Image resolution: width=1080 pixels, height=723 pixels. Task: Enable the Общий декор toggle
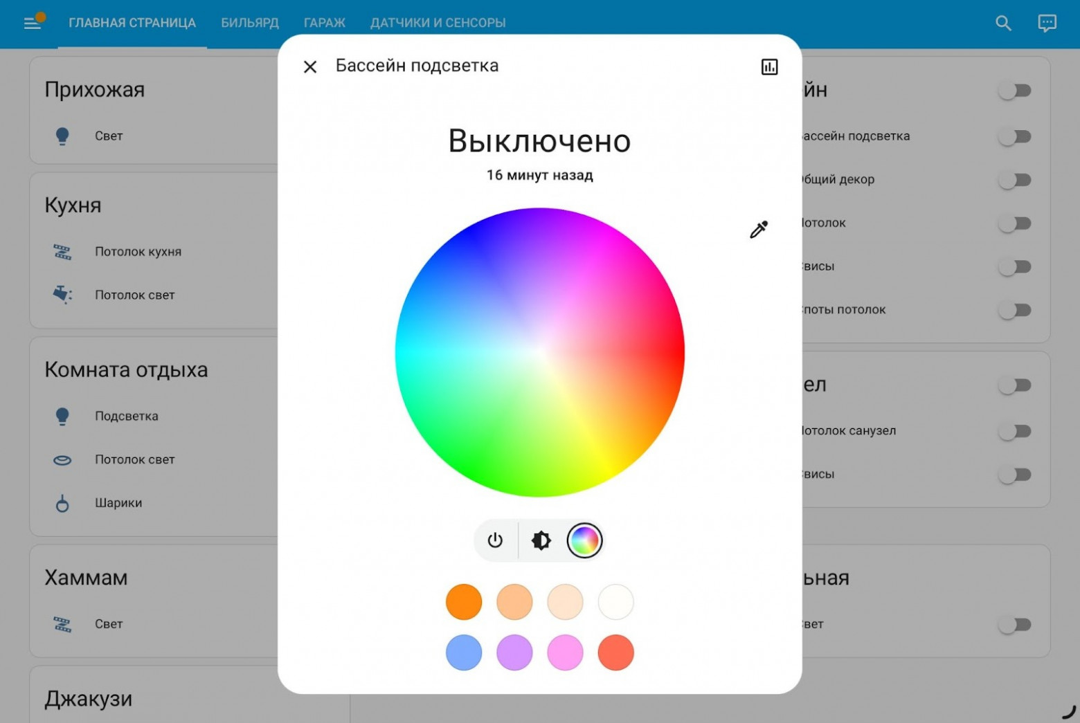[x=1015, y=179]
